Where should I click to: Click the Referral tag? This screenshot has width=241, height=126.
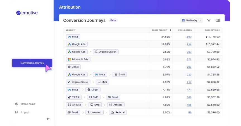118,112
